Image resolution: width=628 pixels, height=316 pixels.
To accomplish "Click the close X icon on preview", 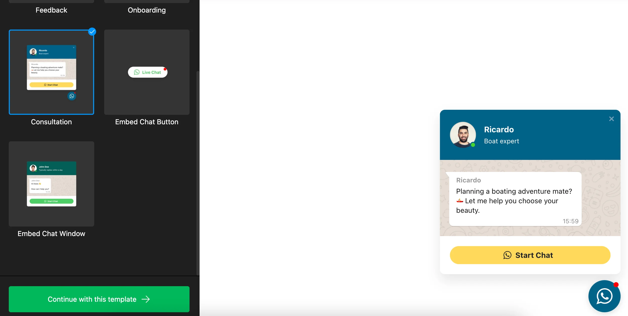I will (612, 119).
